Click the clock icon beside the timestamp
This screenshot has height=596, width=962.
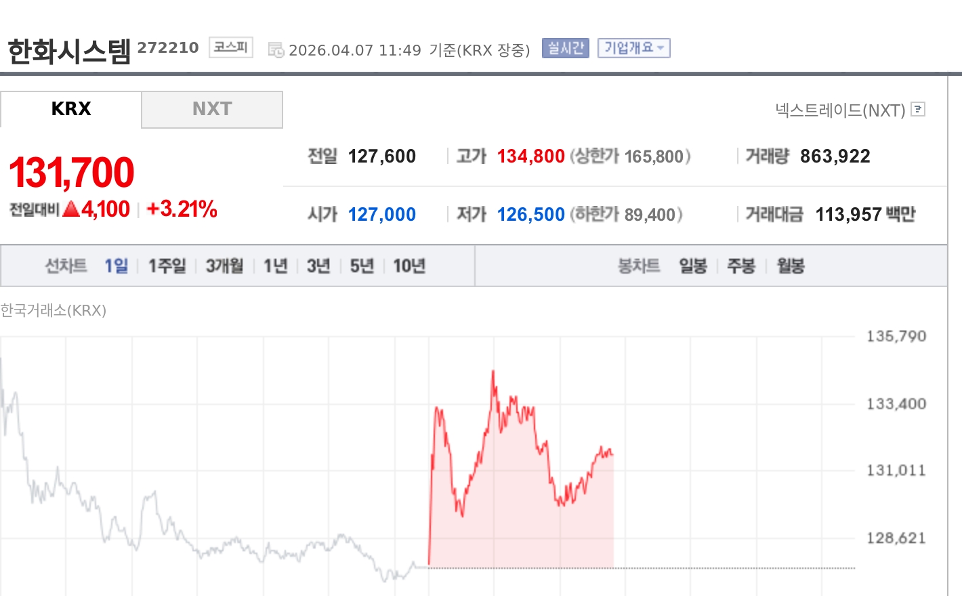pyautogui.click(x=276, y=49)
